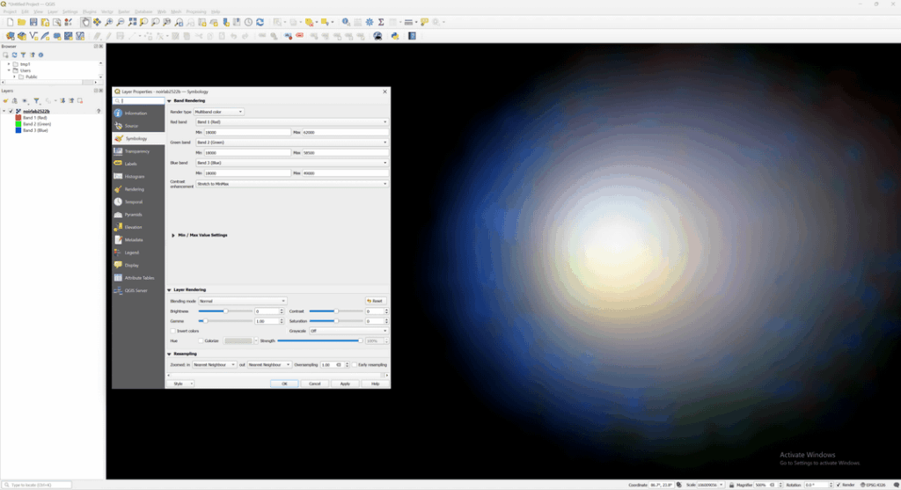Open the Grayscale dropdown
901x490 pixels.
point(348,331)
